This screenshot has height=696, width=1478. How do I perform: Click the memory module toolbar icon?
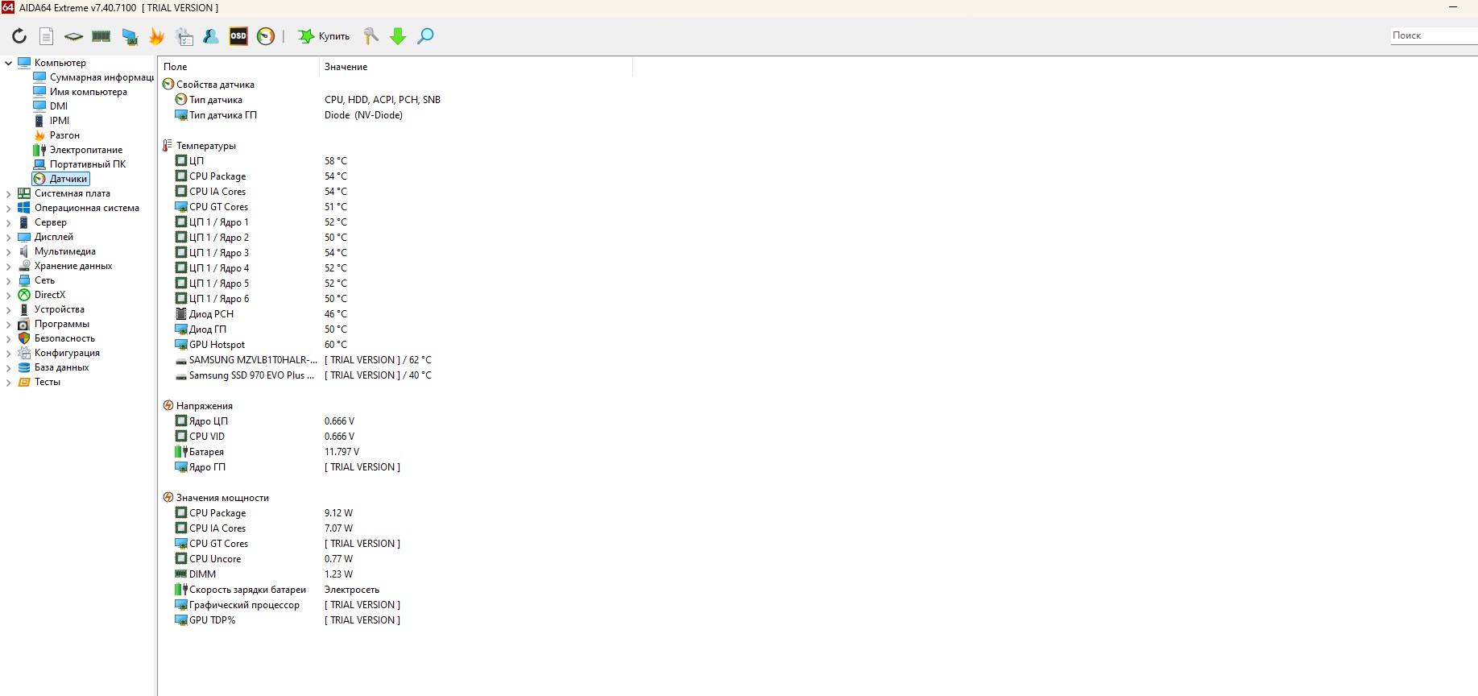pyautogui.click(x=101, y=36)
